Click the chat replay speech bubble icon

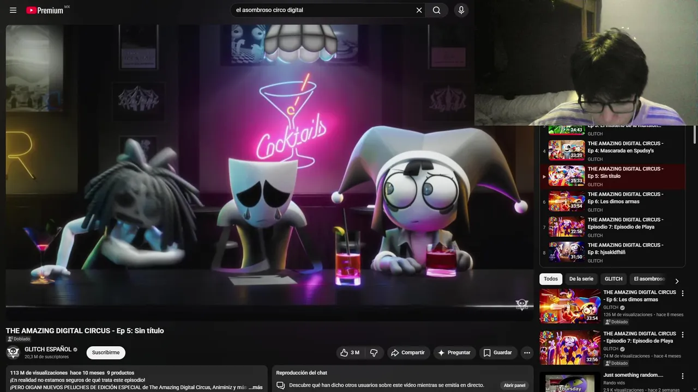[x=280, y=385]
